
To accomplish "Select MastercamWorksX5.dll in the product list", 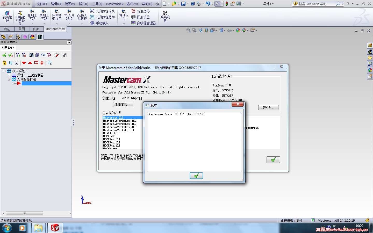I will pos(119,130).
